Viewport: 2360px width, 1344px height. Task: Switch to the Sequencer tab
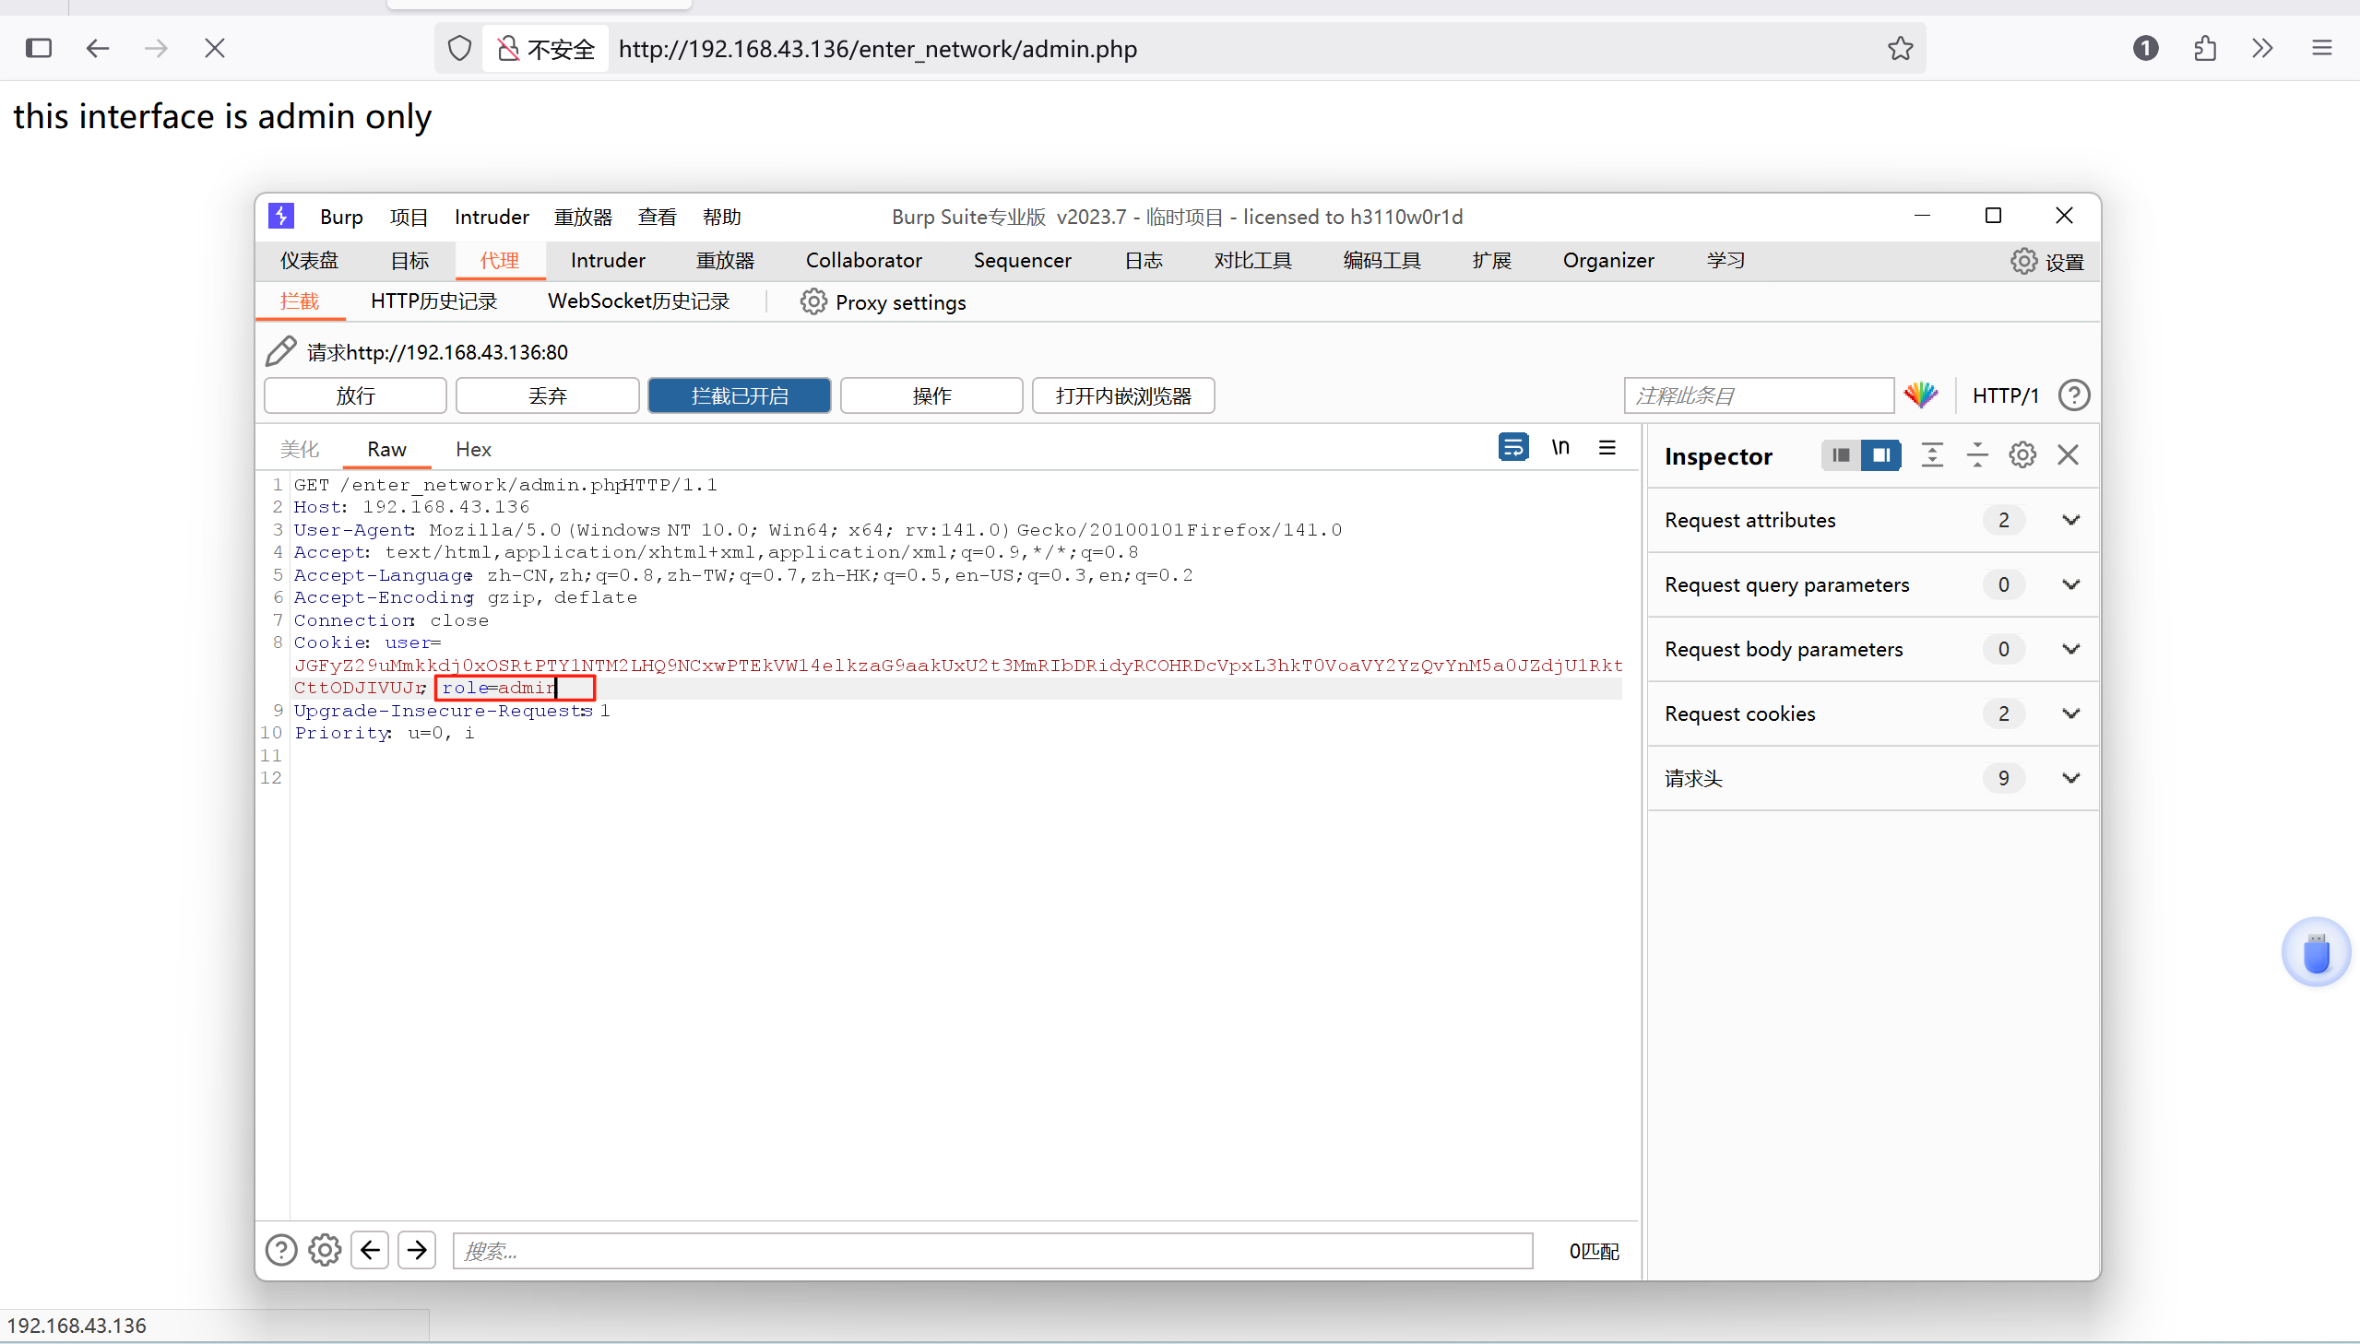pyautogui.click(x=1022, y=260)
